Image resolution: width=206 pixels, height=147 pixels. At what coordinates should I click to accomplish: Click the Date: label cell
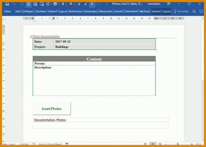tap(43, 42)
